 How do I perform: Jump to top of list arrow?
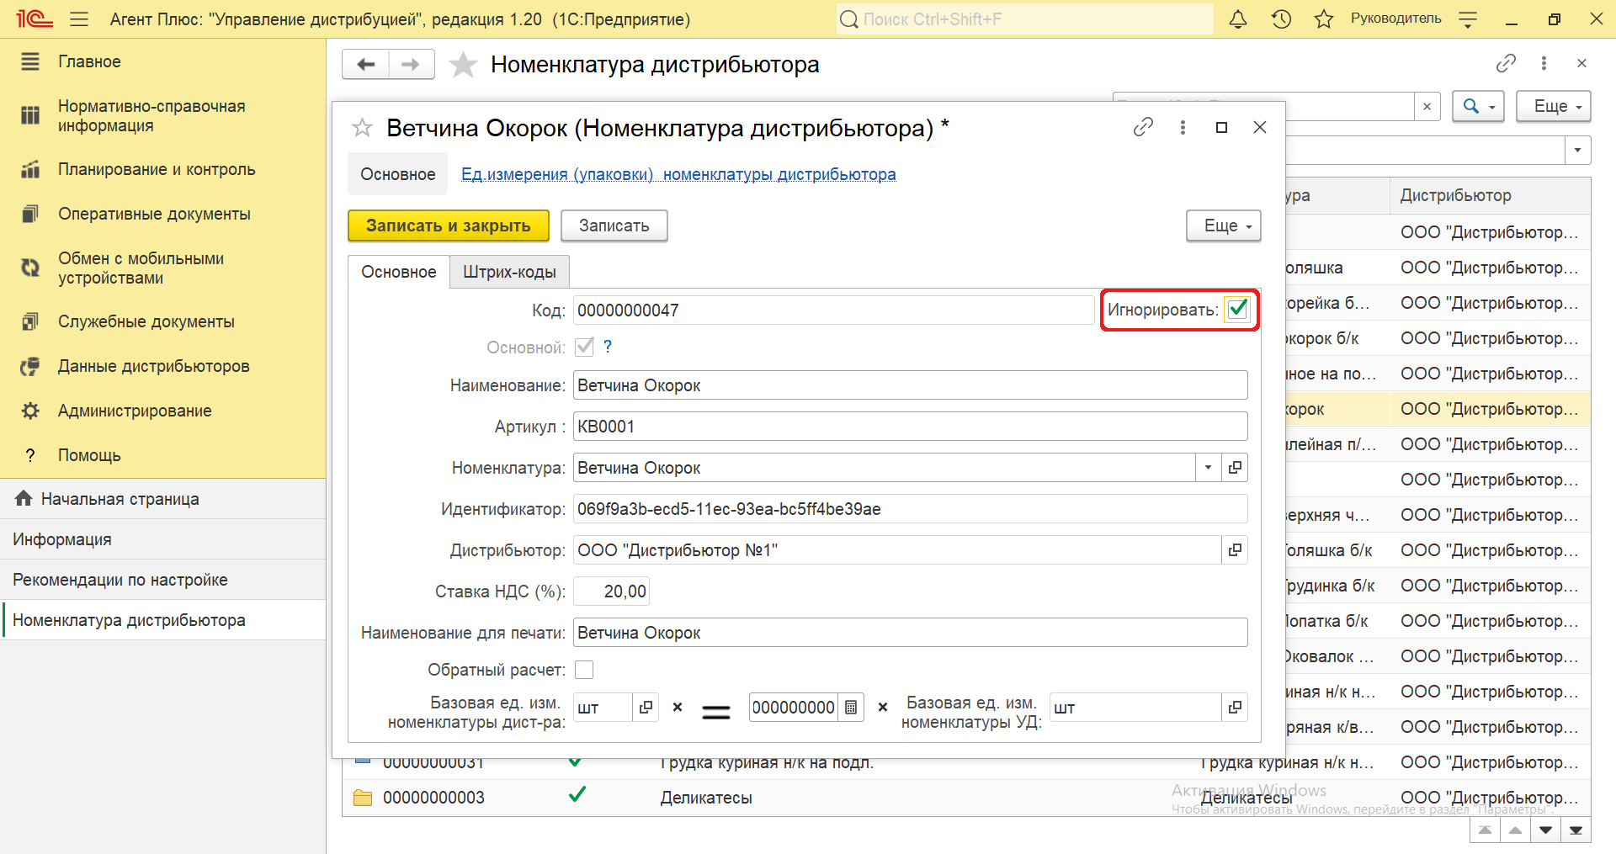click(x=1485, y=830)
